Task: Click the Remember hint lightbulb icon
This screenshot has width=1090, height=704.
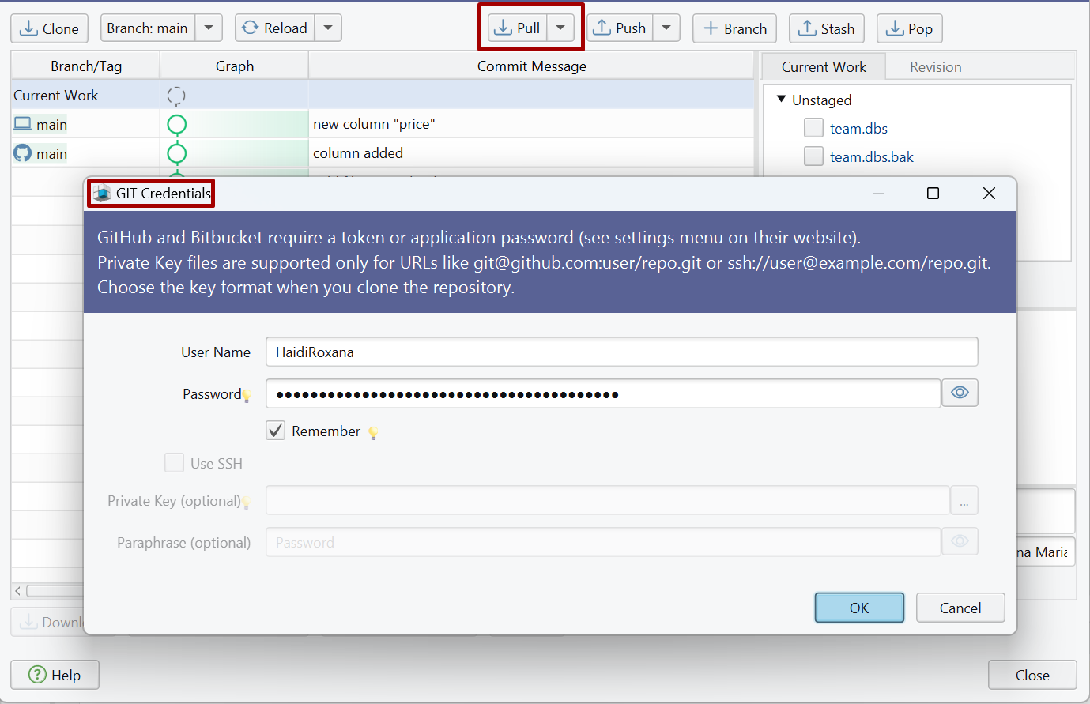Action: point(373,433)
